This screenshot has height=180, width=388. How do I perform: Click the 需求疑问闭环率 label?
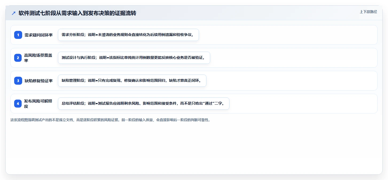[x=38, y=35]
